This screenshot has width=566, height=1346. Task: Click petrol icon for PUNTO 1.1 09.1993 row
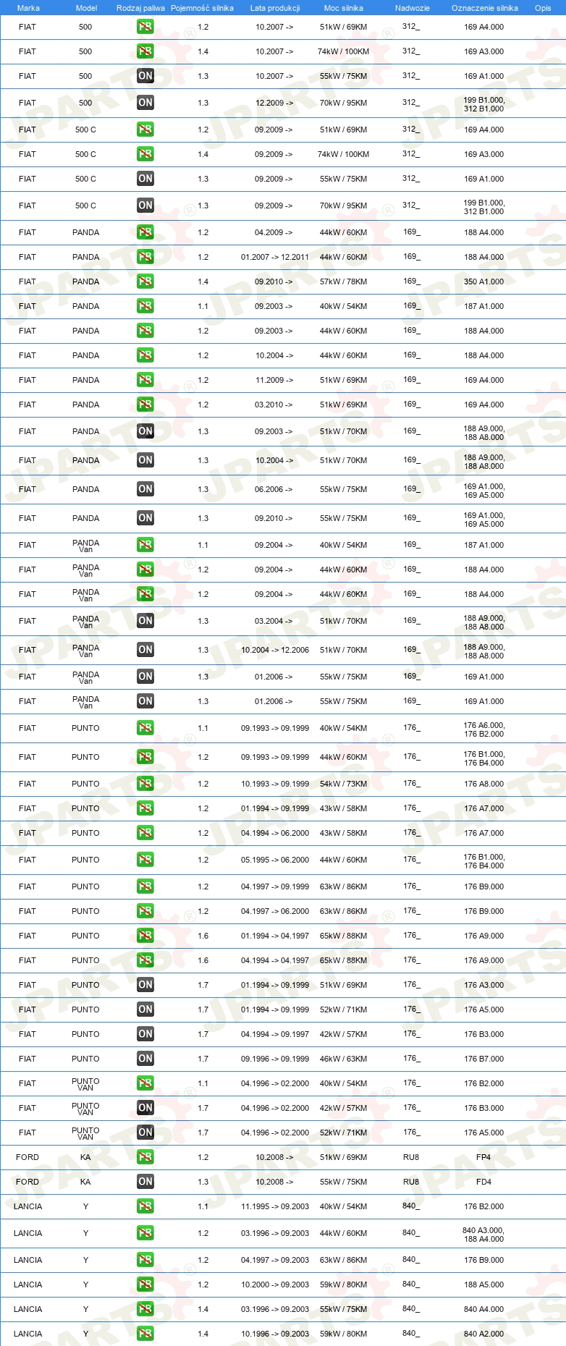pyautogui.click(x=145, y=728)
